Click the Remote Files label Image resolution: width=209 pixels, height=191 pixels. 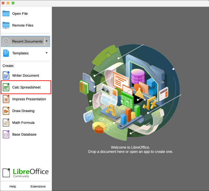[x=23, y=25]
